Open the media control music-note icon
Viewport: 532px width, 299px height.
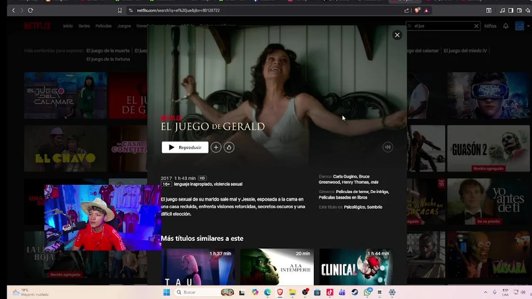coord(502,10)
